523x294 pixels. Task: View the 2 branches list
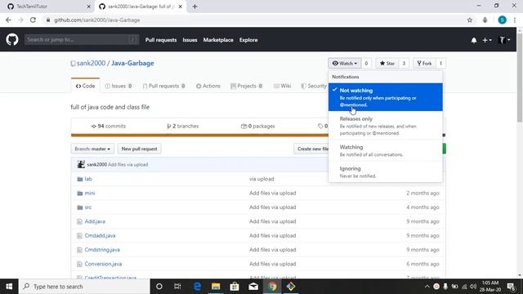[183, 126]
